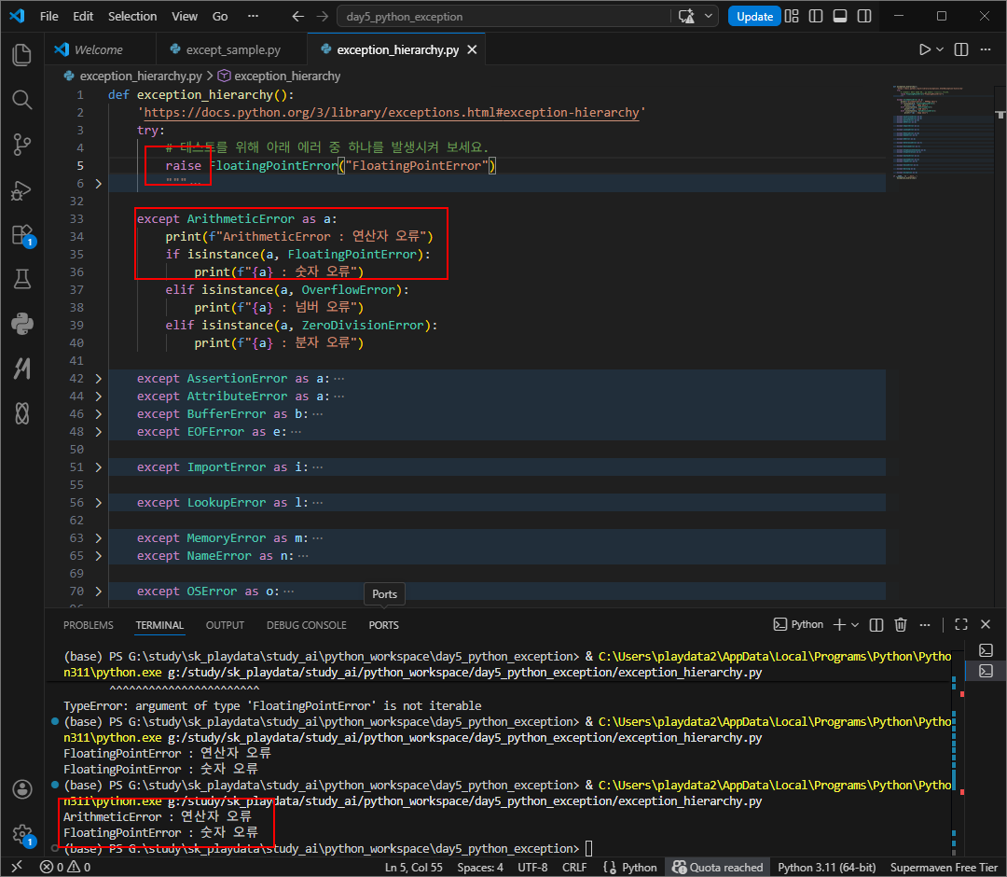Expand folded except AttributeError block
This screenshot has height=877, width=1007.
[x=98, y=397]
